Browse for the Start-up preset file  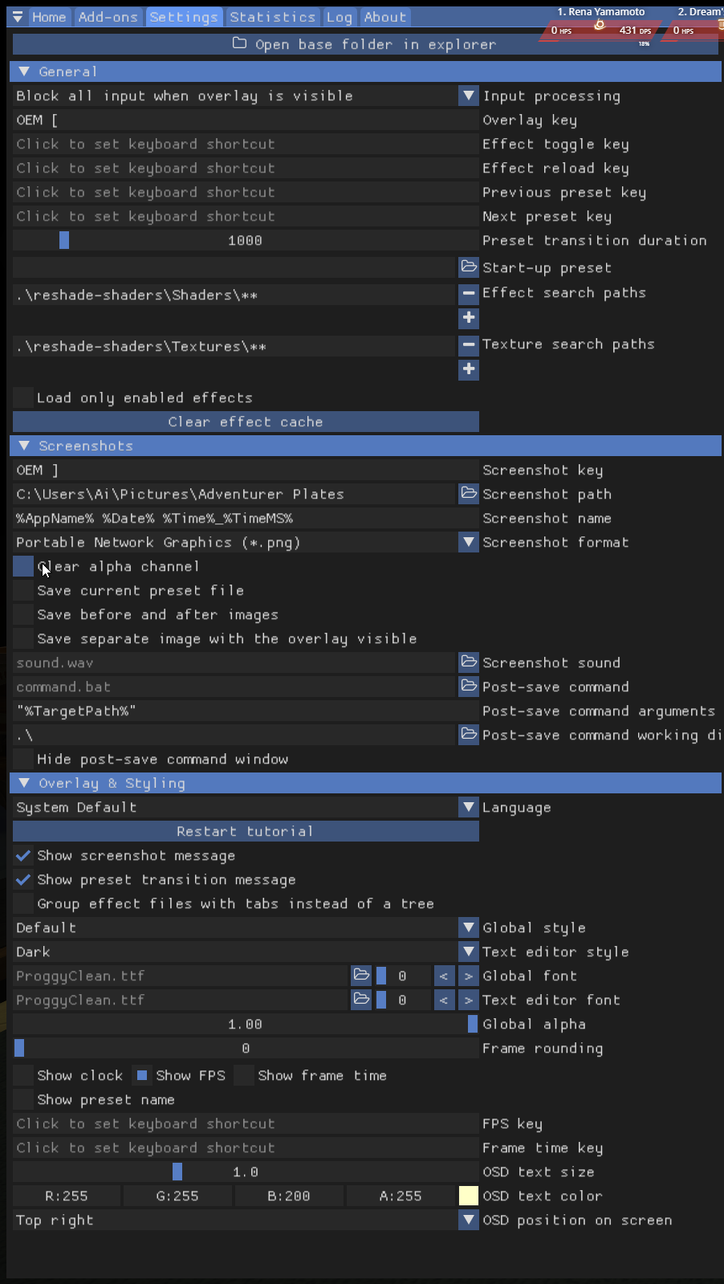pos(469,267)
